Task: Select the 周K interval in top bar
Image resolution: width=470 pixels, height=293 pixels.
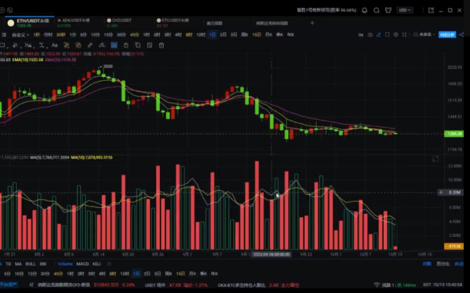Action: pyautogui.click(x=245, y=35)
